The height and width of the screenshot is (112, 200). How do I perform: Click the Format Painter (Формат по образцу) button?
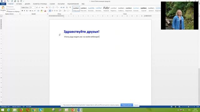click(13, 12)
